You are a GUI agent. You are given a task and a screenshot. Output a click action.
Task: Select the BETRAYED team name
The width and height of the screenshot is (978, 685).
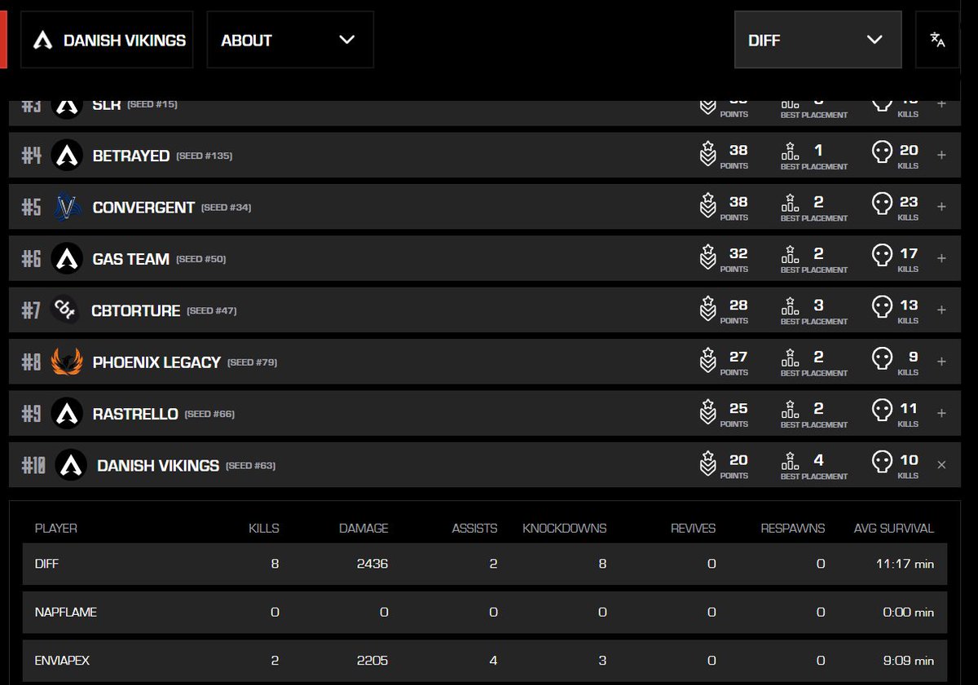pos(131,156)
